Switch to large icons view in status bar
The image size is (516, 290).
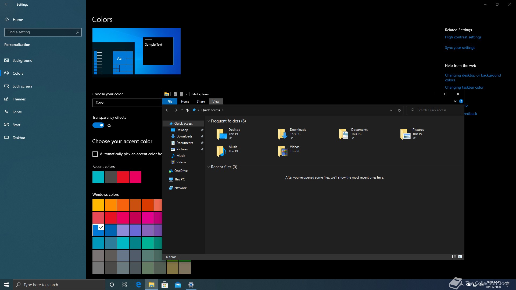click(460, 257)
